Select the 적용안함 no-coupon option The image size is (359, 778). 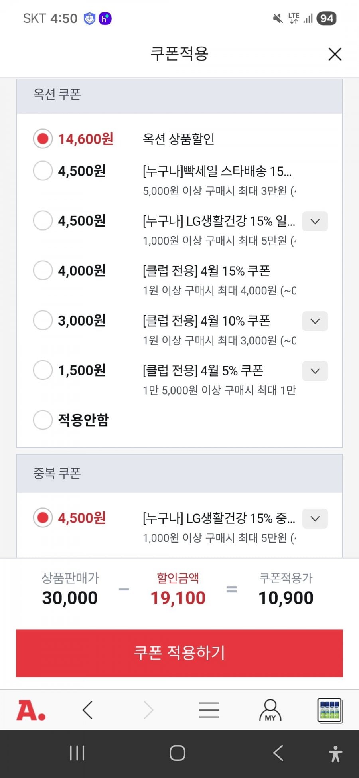(43, 420)
